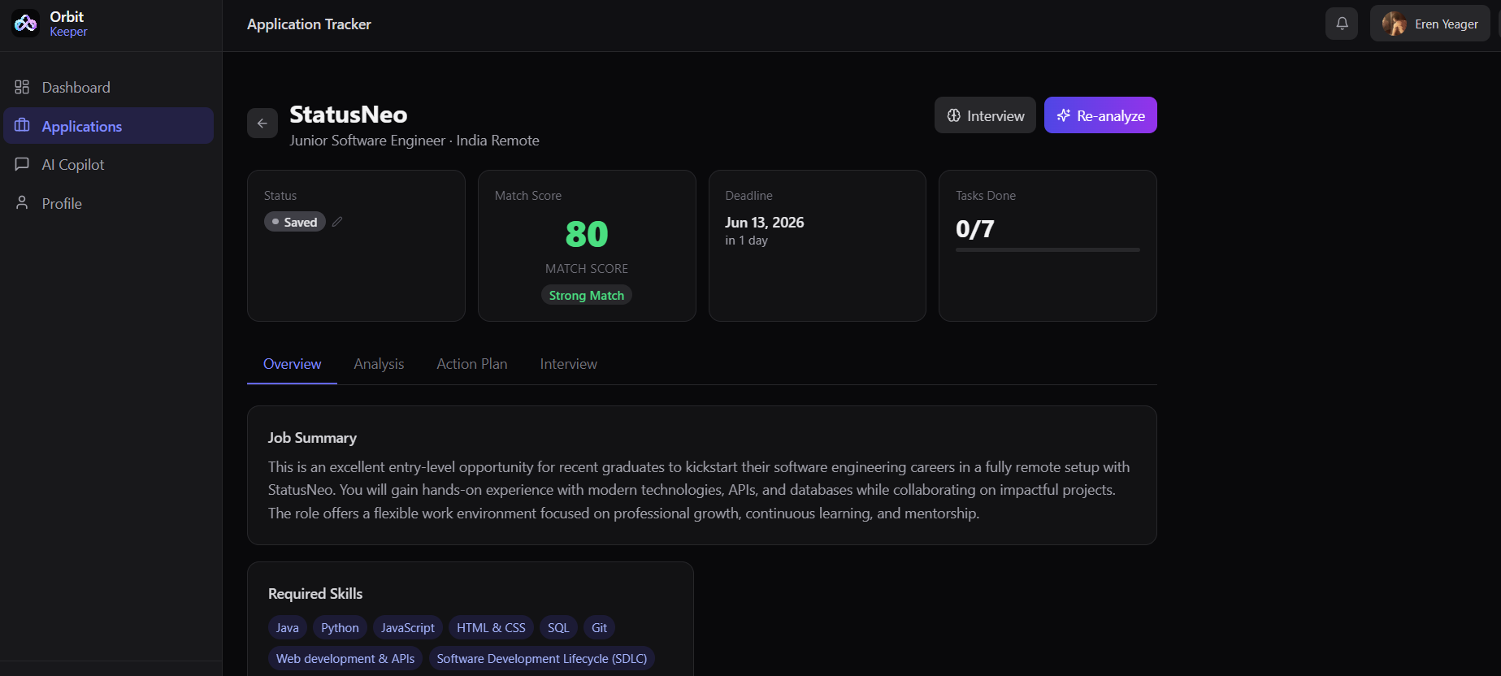Image resolution: width=1501 pixels, height=676 pixels.
Task: Click the Interview button in the header
Action: 985,115
